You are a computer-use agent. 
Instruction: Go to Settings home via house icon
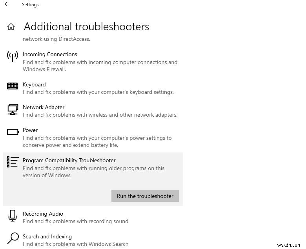(x=11, y=27)
